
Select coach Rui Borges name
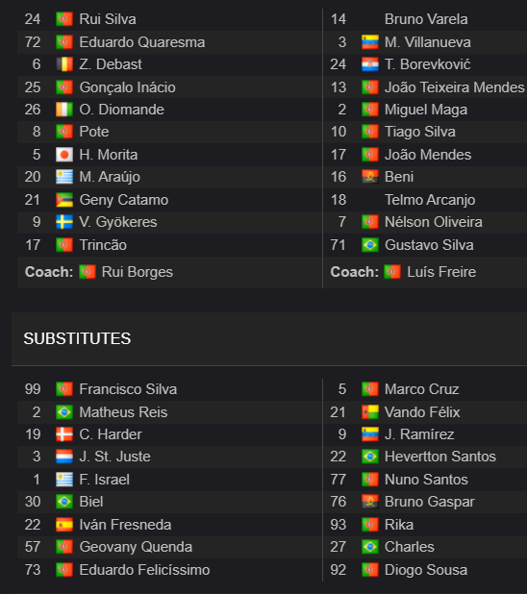point(138,272)
